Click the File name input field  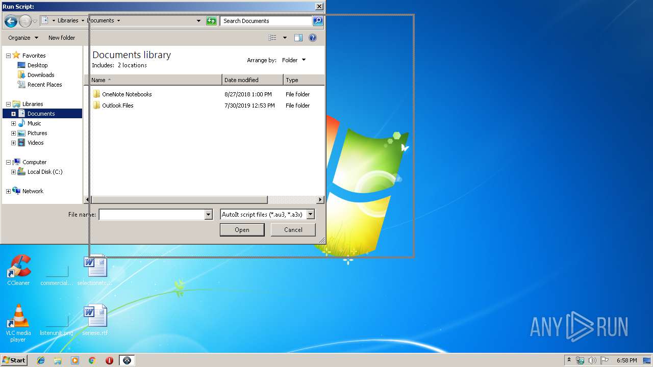[x=152, y=215]
